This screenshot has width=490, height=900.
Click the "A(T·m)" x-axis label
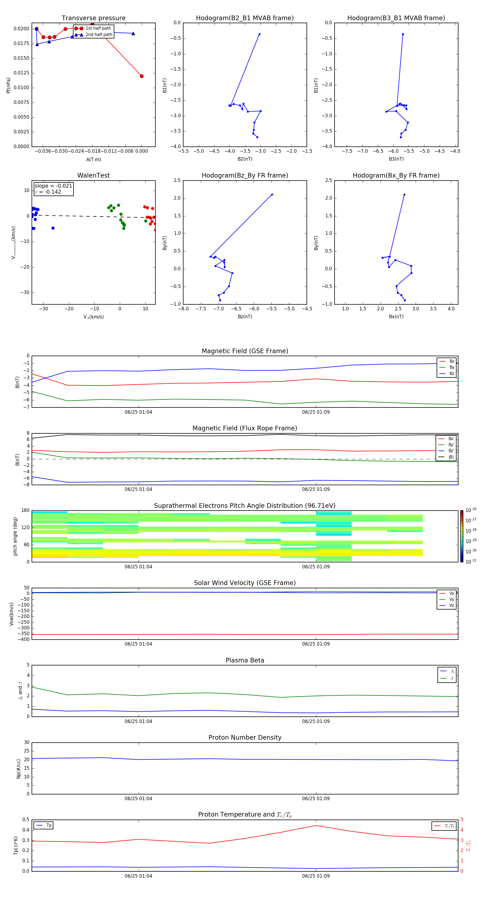click(93, 160)
